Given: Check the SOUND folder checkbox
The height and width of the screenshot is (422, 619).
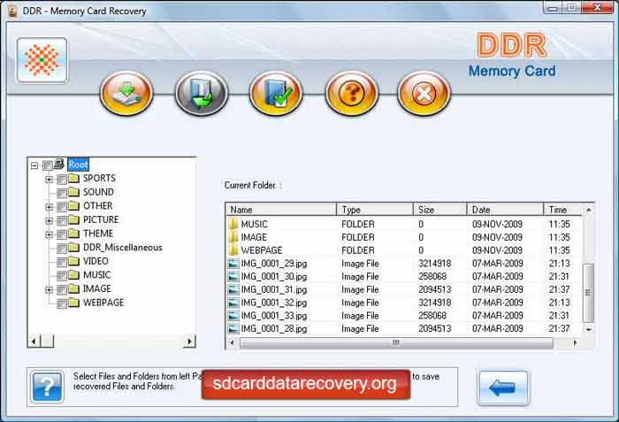Looking at the screenshot, I should pyautogui.click(x=62, y=193).
